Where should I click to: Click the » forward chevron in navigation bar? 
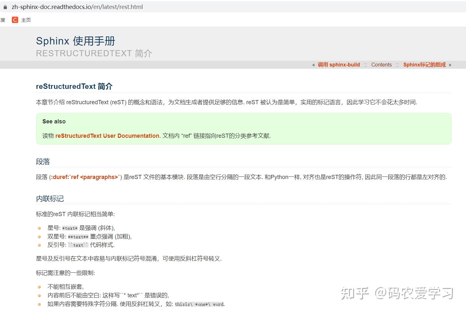tap(450, 65)
